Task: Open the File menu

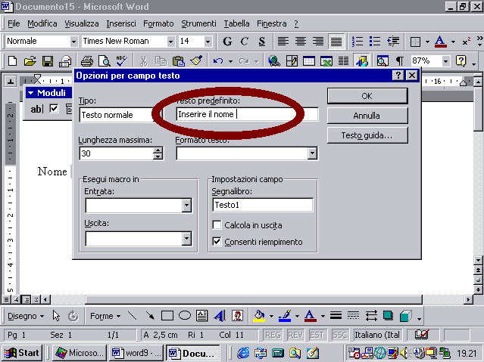Action: [x=14, y=23]
